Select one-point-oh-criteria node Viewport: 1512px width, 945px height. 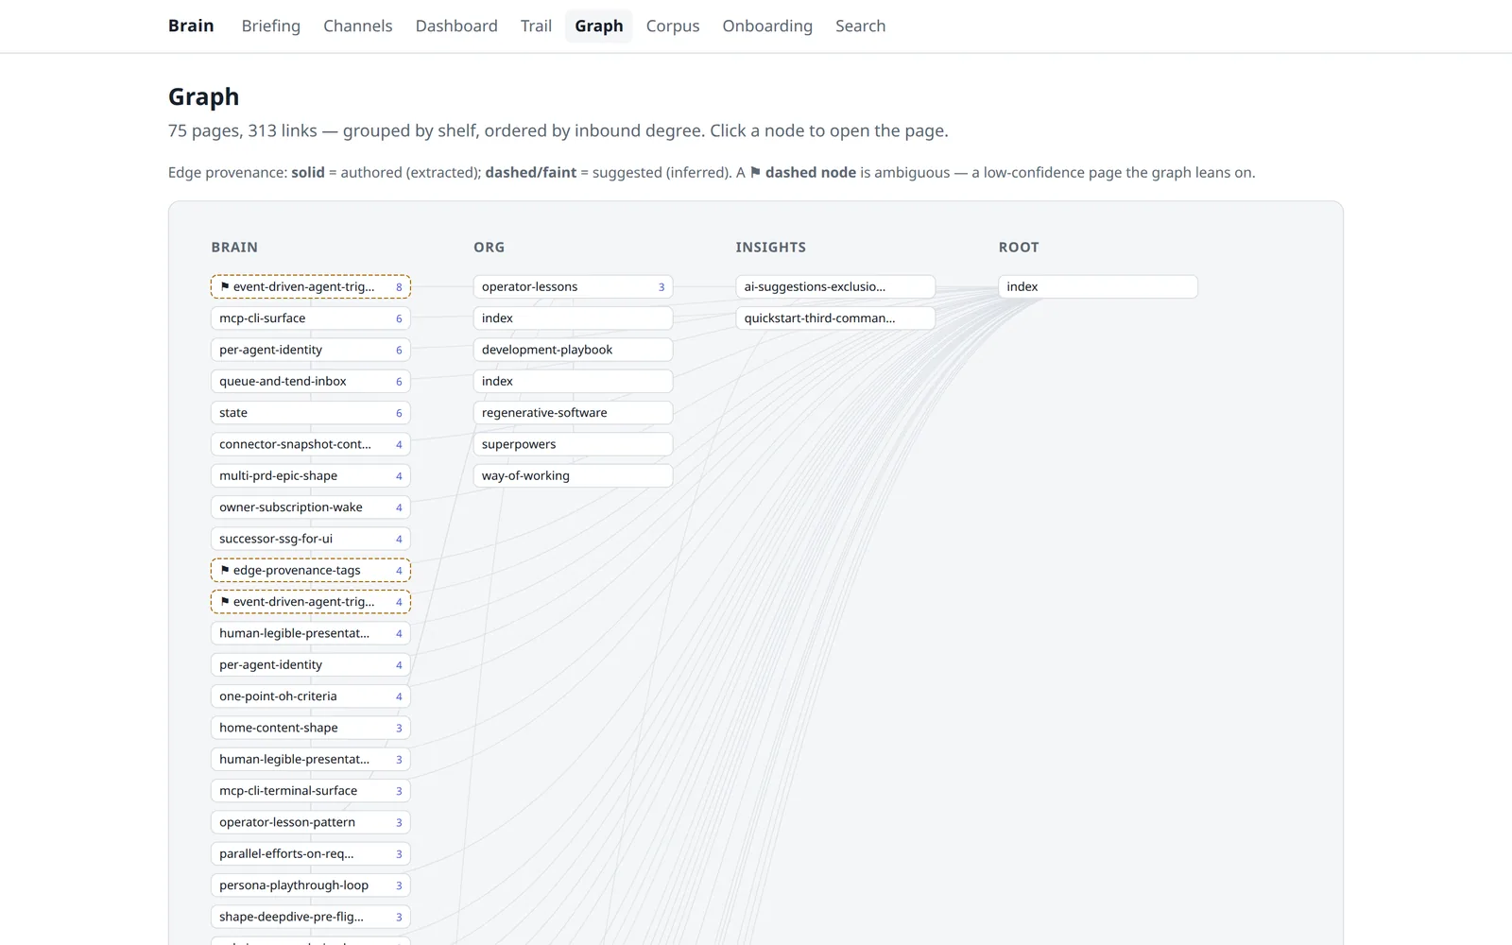pyautogui.click(x=311, y=696)
